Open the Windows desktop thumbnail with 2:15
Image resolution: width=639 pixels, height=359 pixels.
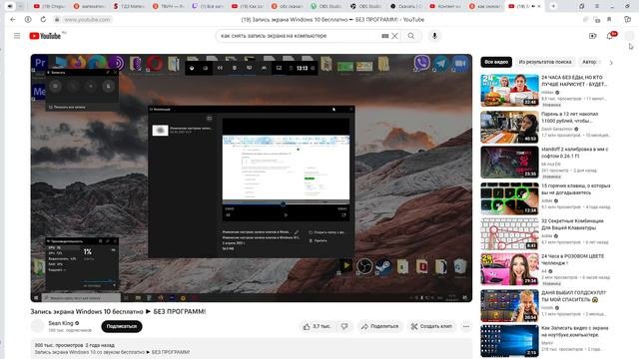coord(509,341)
